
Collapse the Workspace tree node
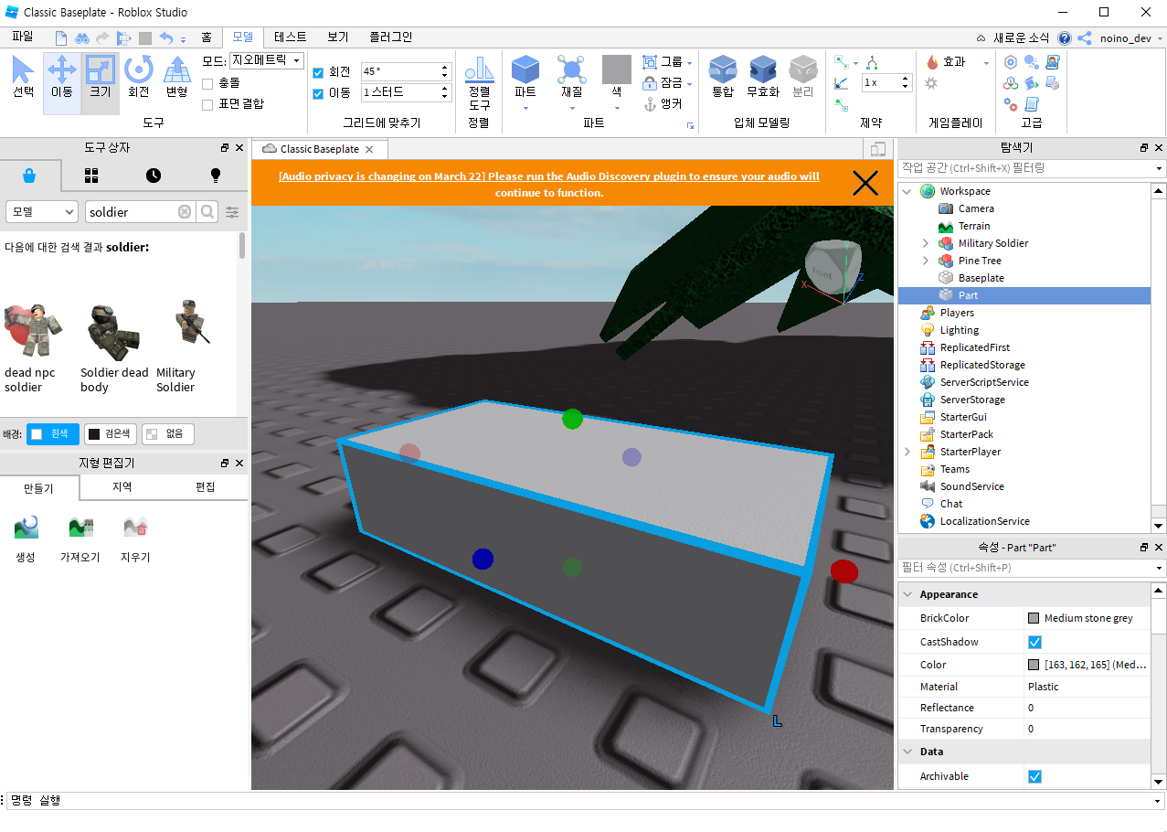pos(907,191)
